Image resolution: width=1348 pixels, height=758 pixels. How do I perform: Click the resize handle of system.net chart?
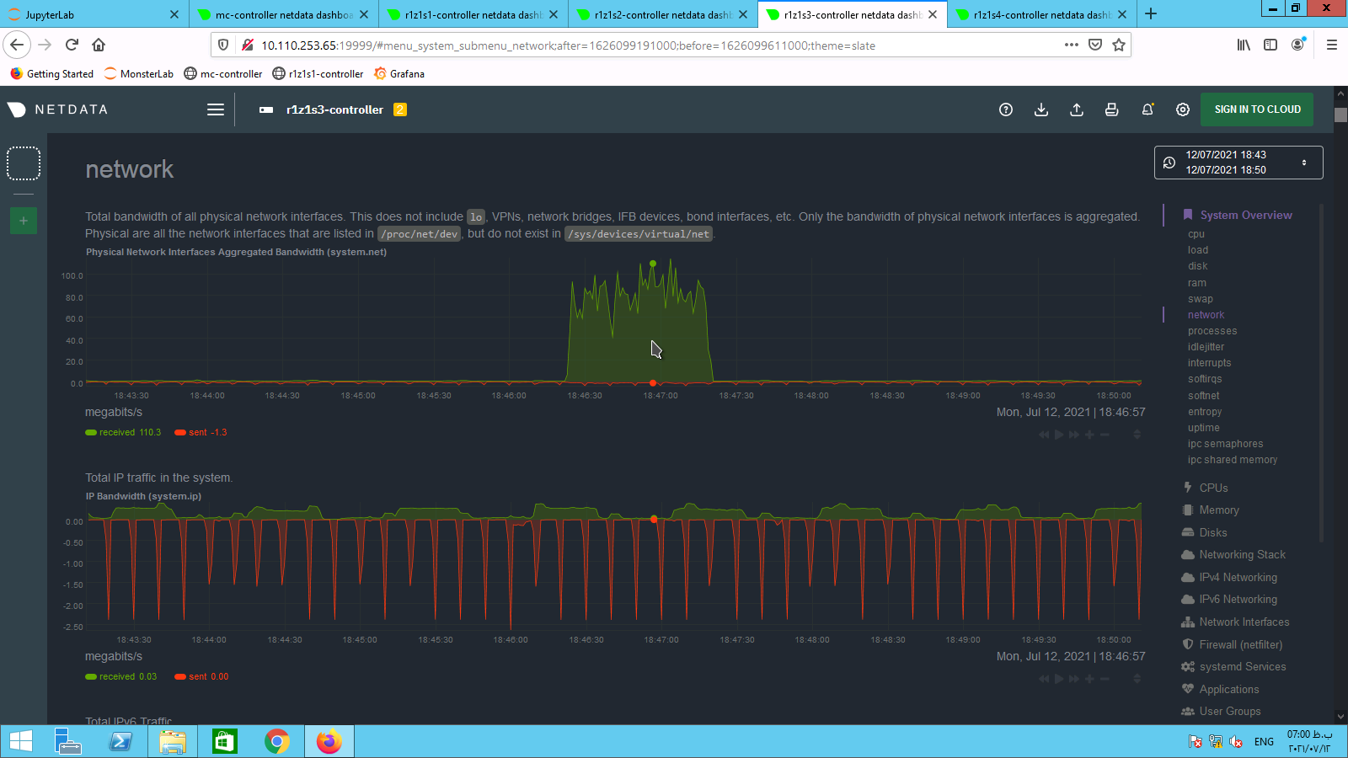tap(1137, 435)
